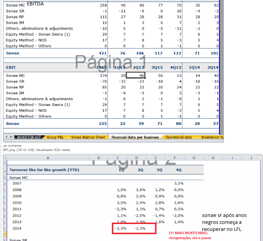Image resolution: width=263 pixels, height=241 pixels.
Task: Click the EBIT section header label
Action: 11,68
